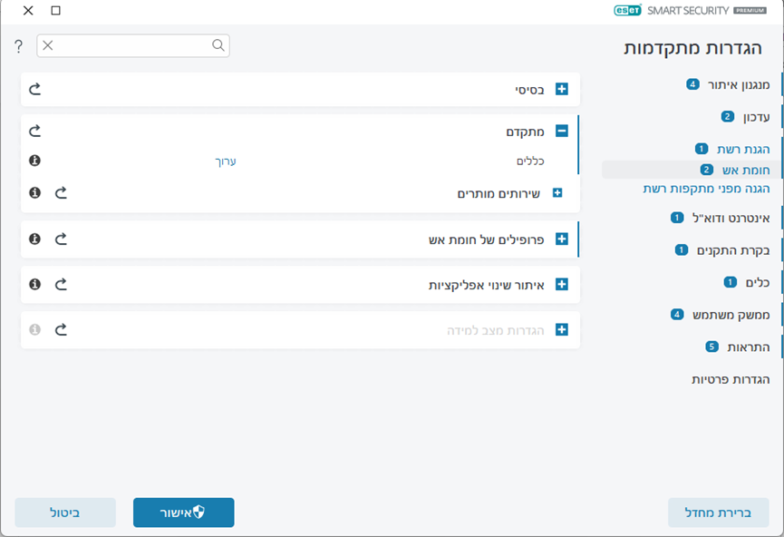
Task: Reset the בסיסי section with revert arrow
Action: [x=34, y=89]
